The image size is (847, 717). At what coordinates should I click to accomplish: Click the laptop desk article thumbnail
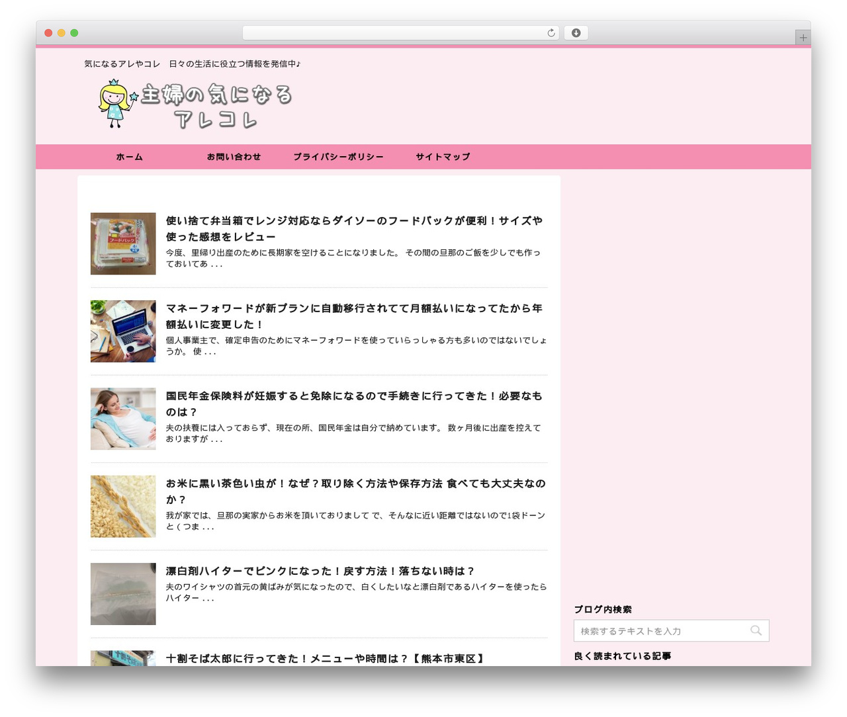pos(123,331)
